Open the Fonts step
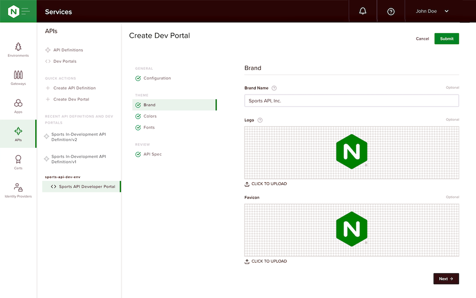The height and width of the screenshot is (298, 476). [x=149, y=127]
